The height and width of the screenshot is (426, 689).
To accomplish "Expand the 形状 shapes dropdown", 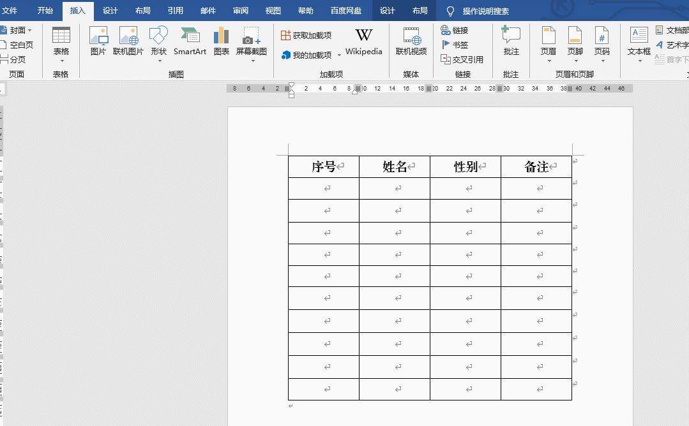I will (158, 45).
